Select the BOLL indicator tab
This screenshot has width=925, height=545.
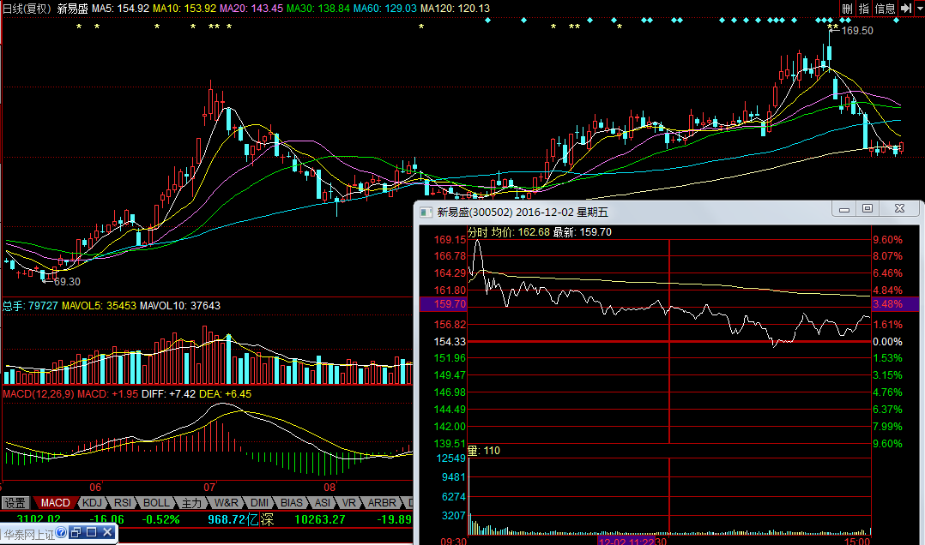pos(156,502)
